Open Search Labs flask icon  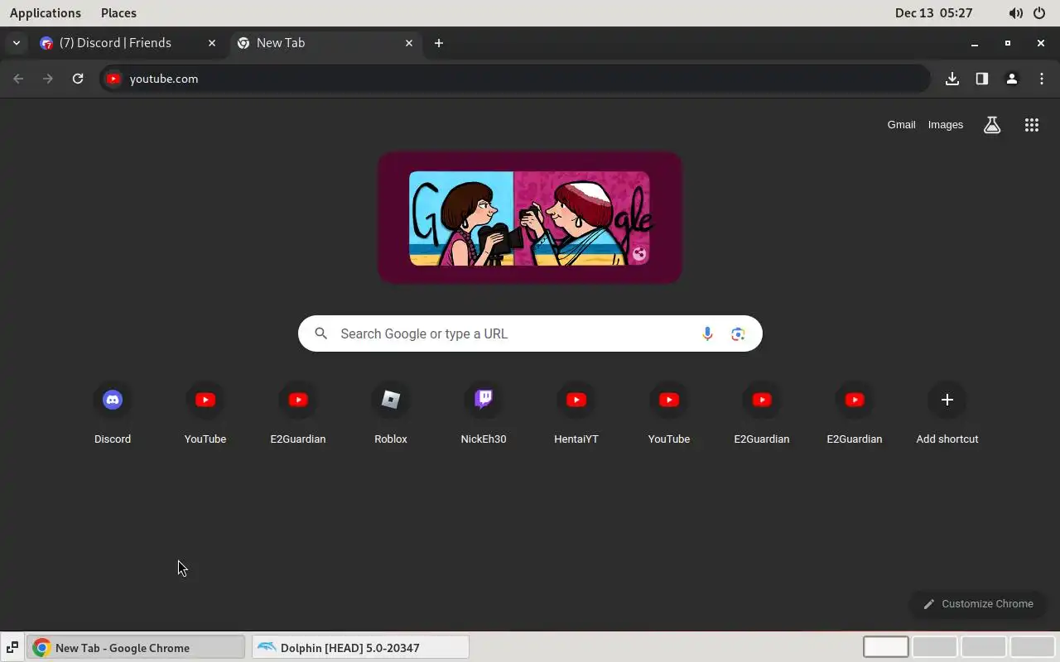[x=992, y=125]
